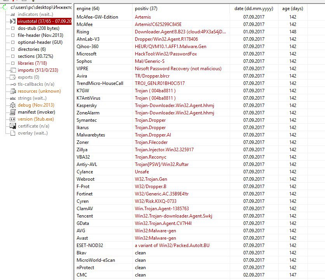Select the ClamAV engine row
This screenshot has width=325, height=280.
(191, 209)
